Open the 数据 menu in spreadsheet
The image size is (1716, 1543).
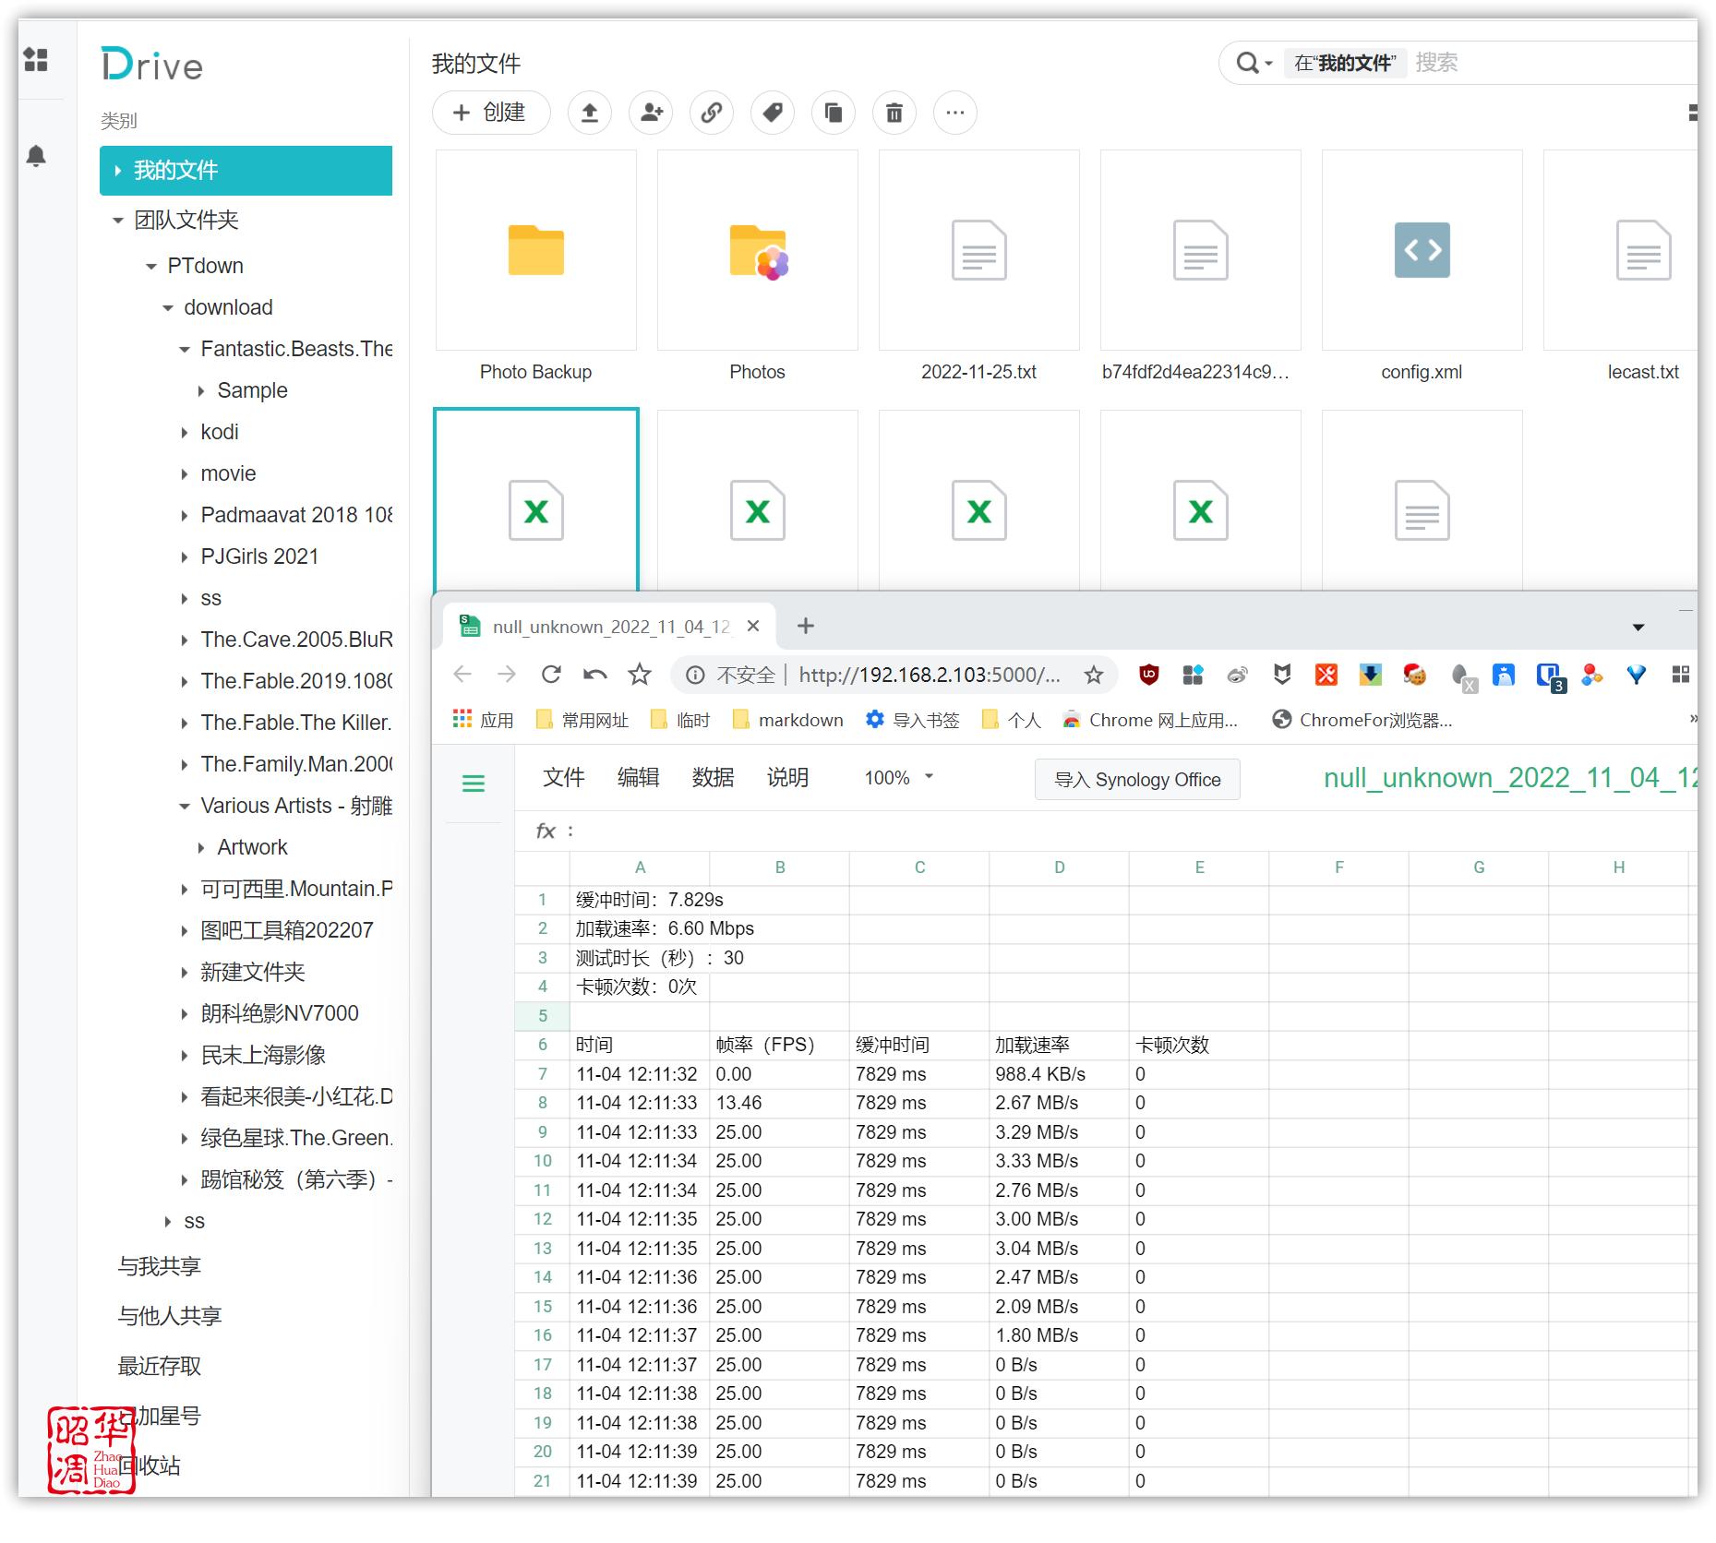(713, 778)
